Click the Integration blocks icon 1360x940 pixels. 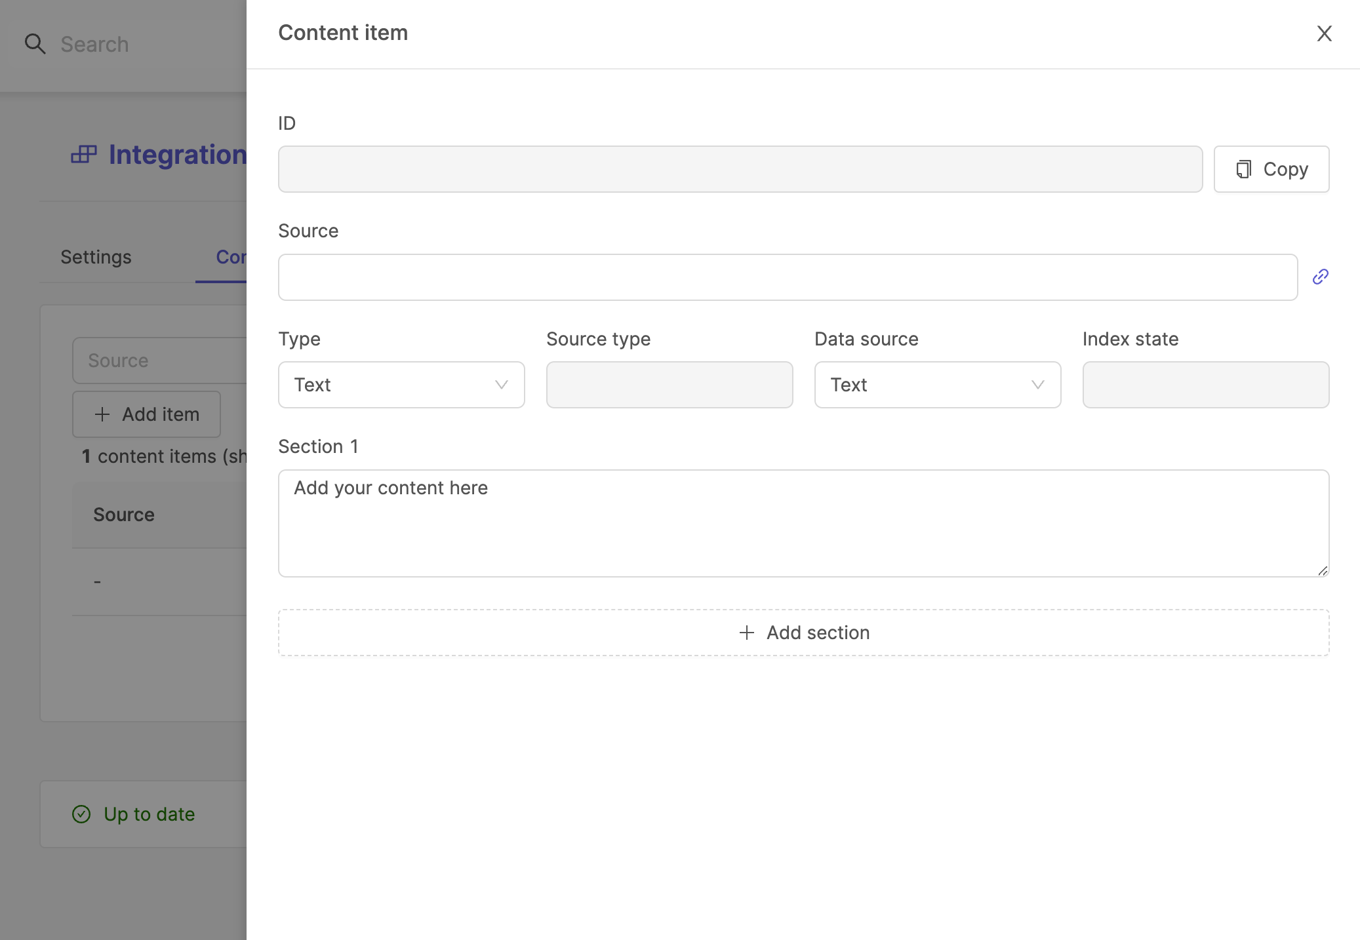coord(83,155)
